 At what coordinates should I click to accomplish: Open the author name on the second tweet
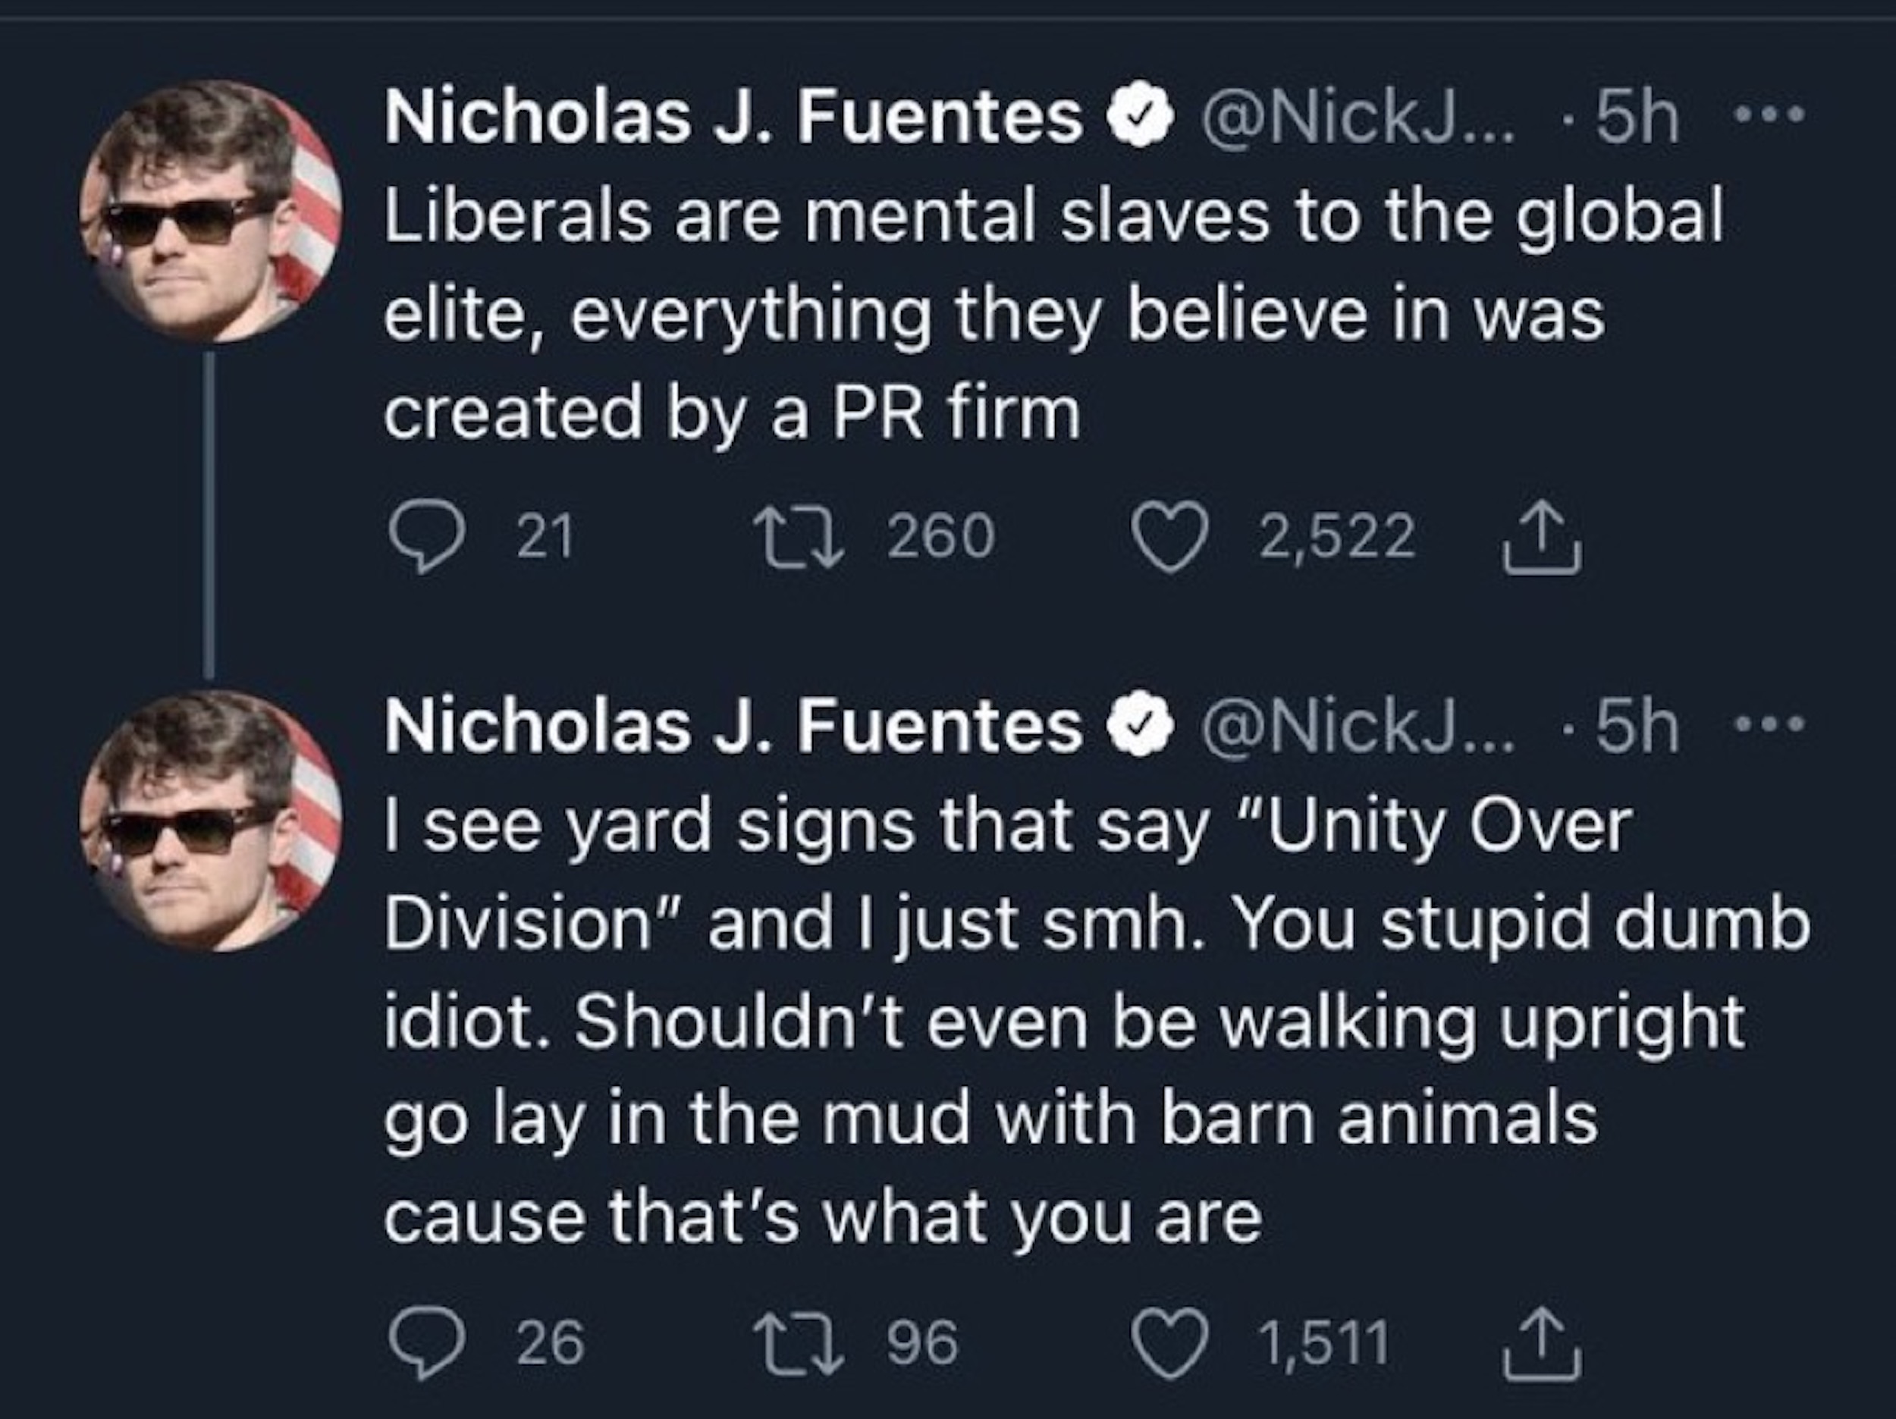coord(733,727)
